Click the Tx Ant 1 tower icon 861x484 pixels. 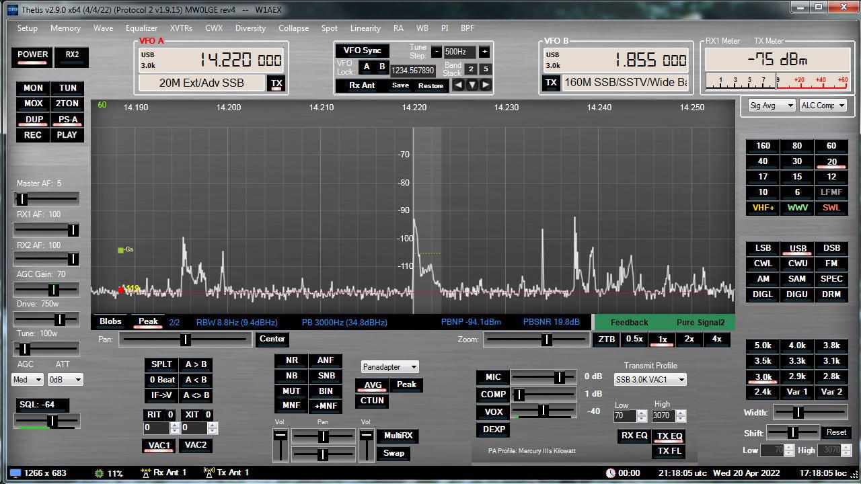click(x=209, y=473)
